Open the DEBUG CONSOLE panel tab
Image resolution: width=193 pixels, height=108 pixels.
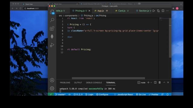tap(94, 83)
